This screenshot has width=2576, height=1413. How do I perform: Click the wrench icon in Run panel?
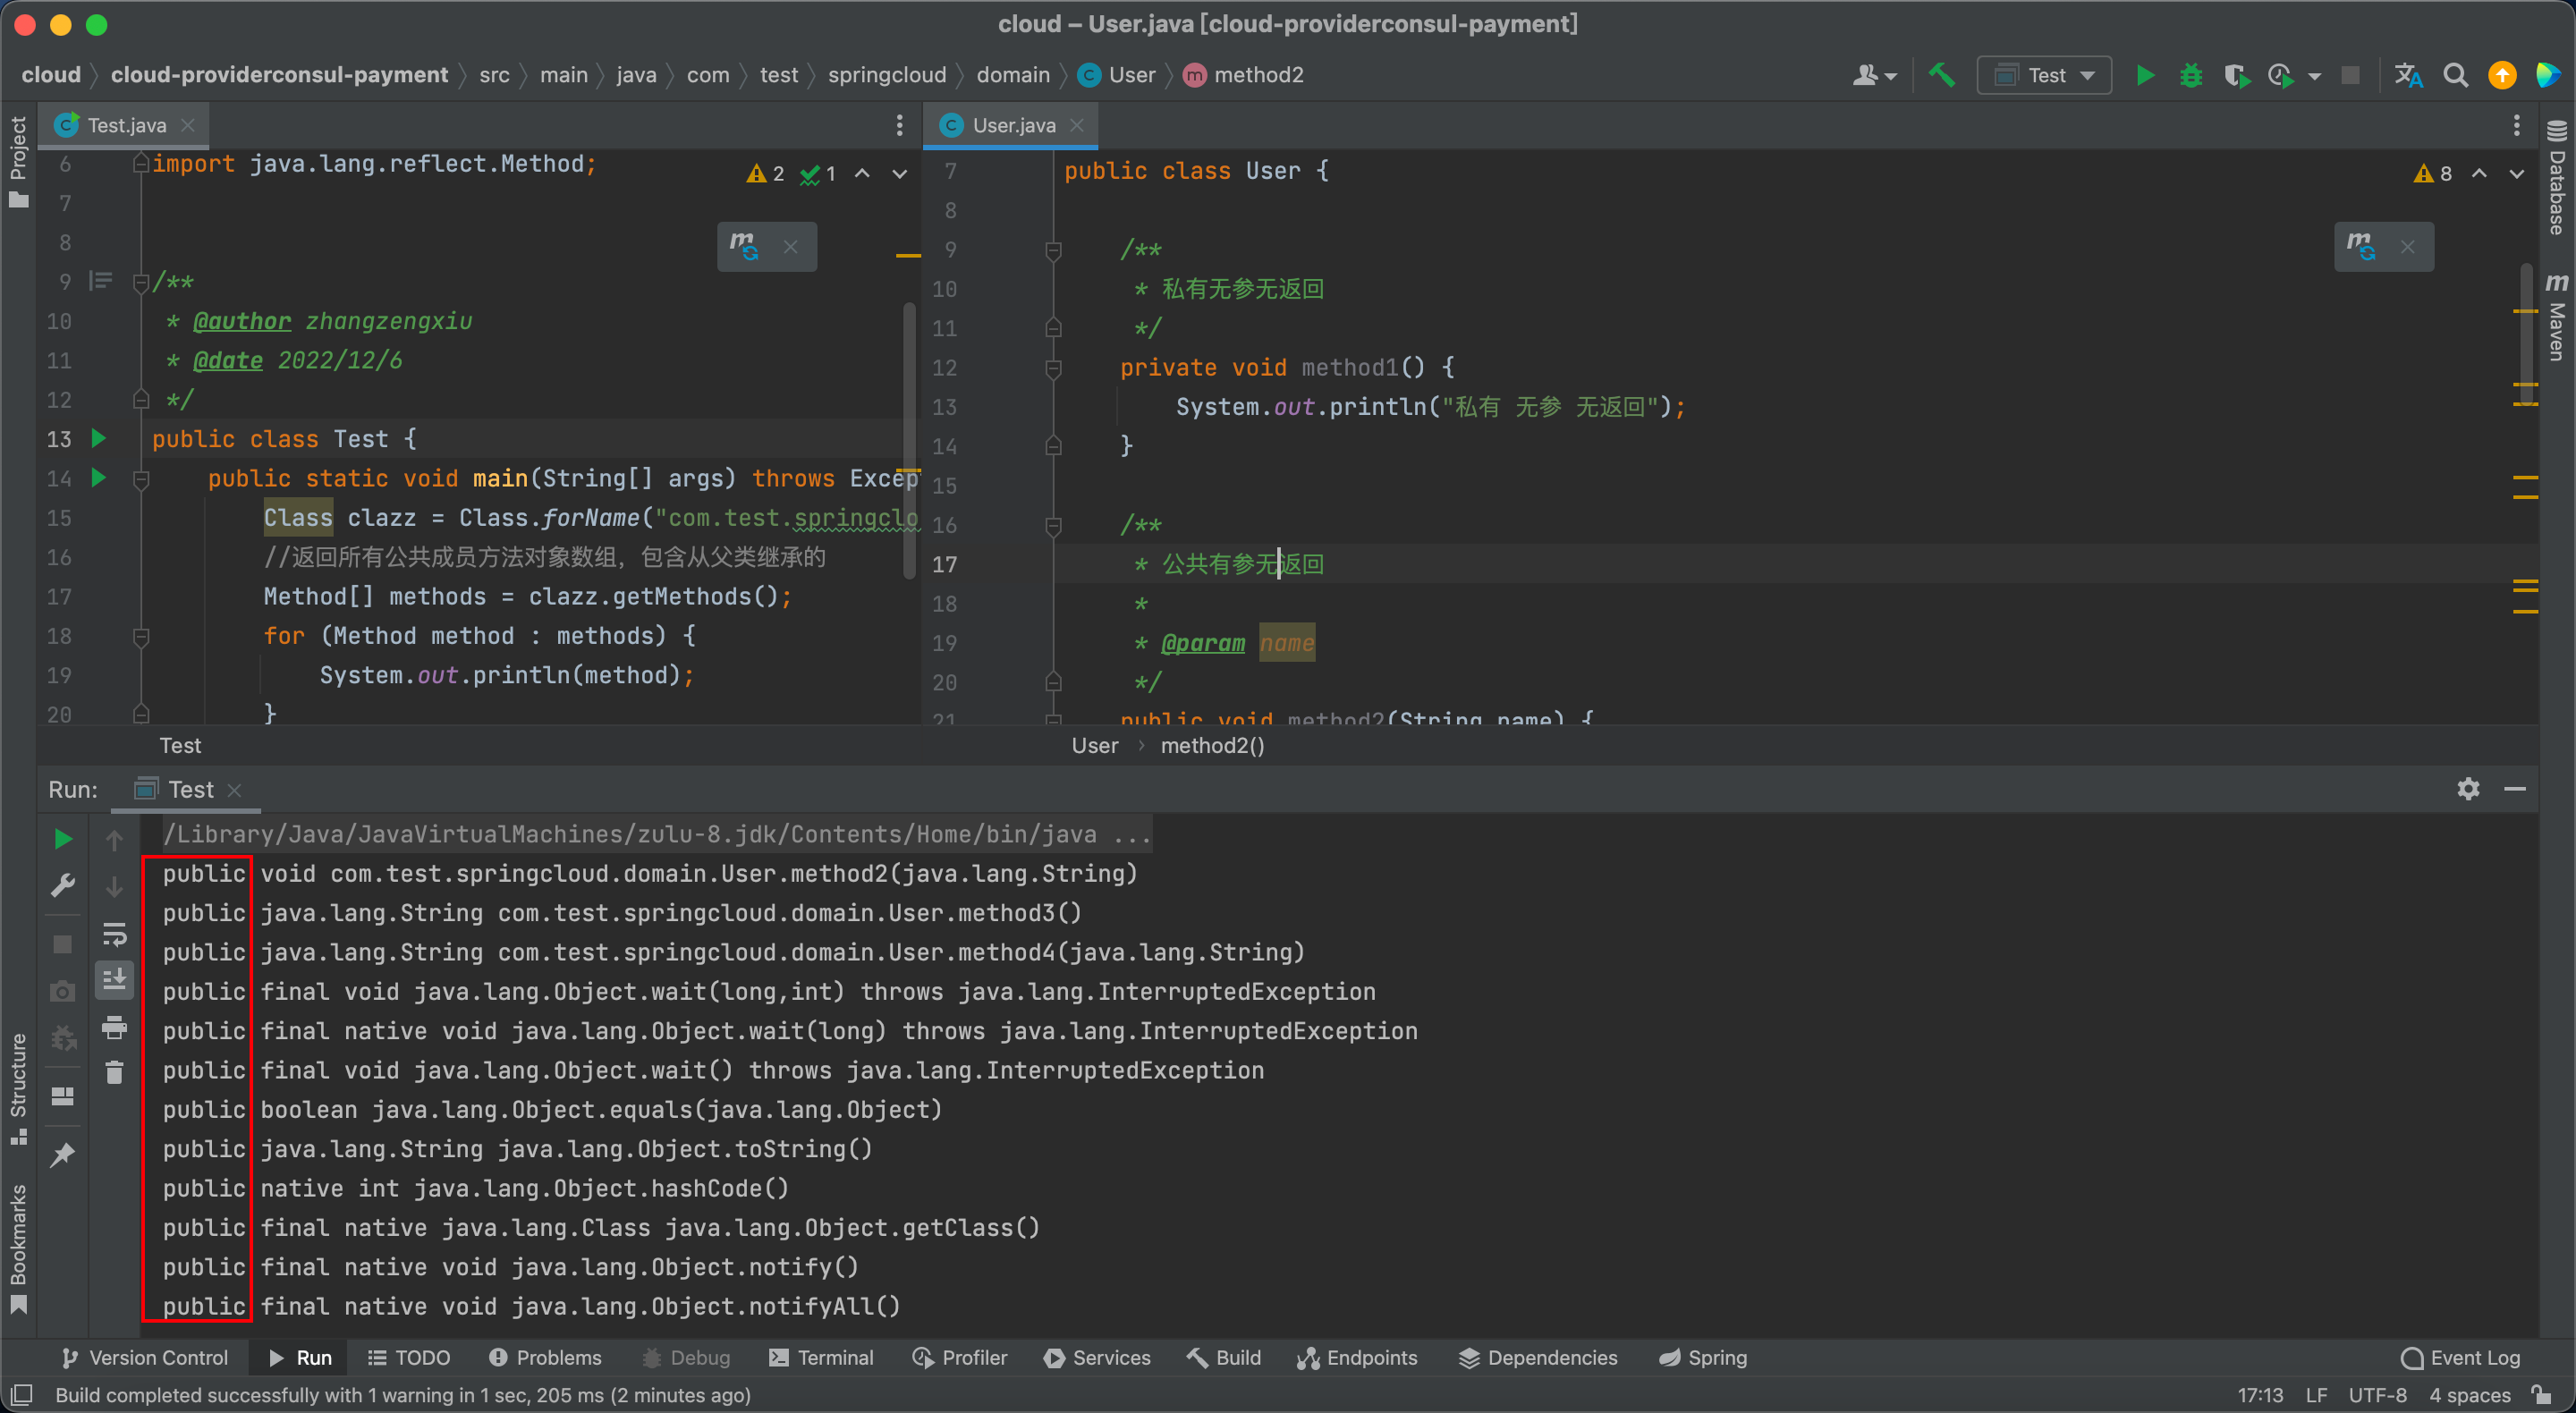click(62, 885)
